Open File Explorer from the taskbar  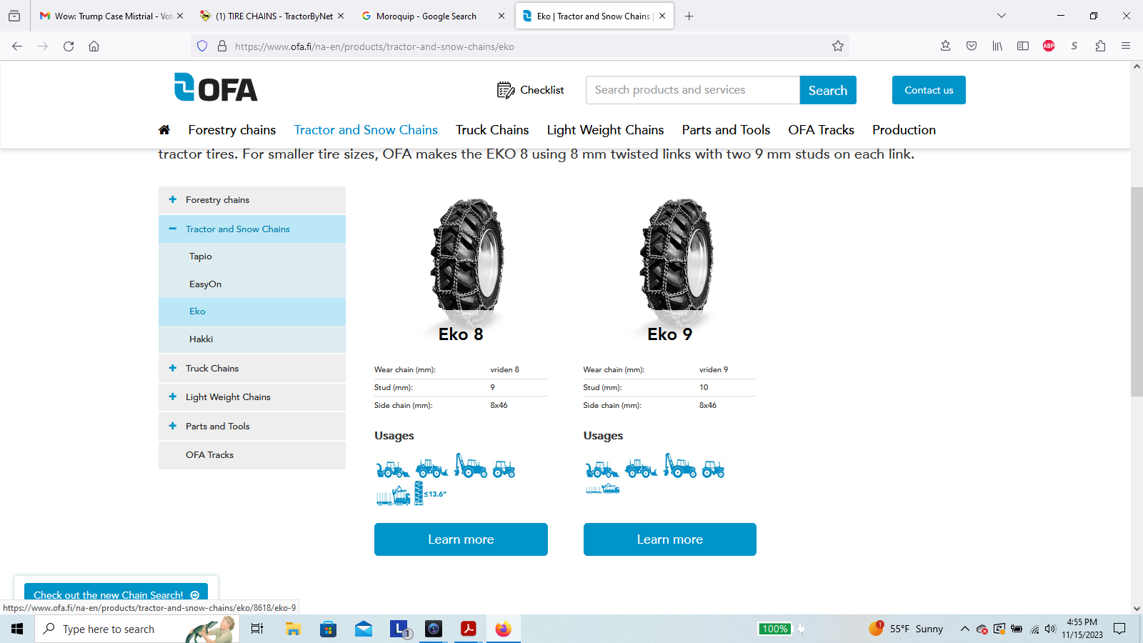(x=293, y=629)
